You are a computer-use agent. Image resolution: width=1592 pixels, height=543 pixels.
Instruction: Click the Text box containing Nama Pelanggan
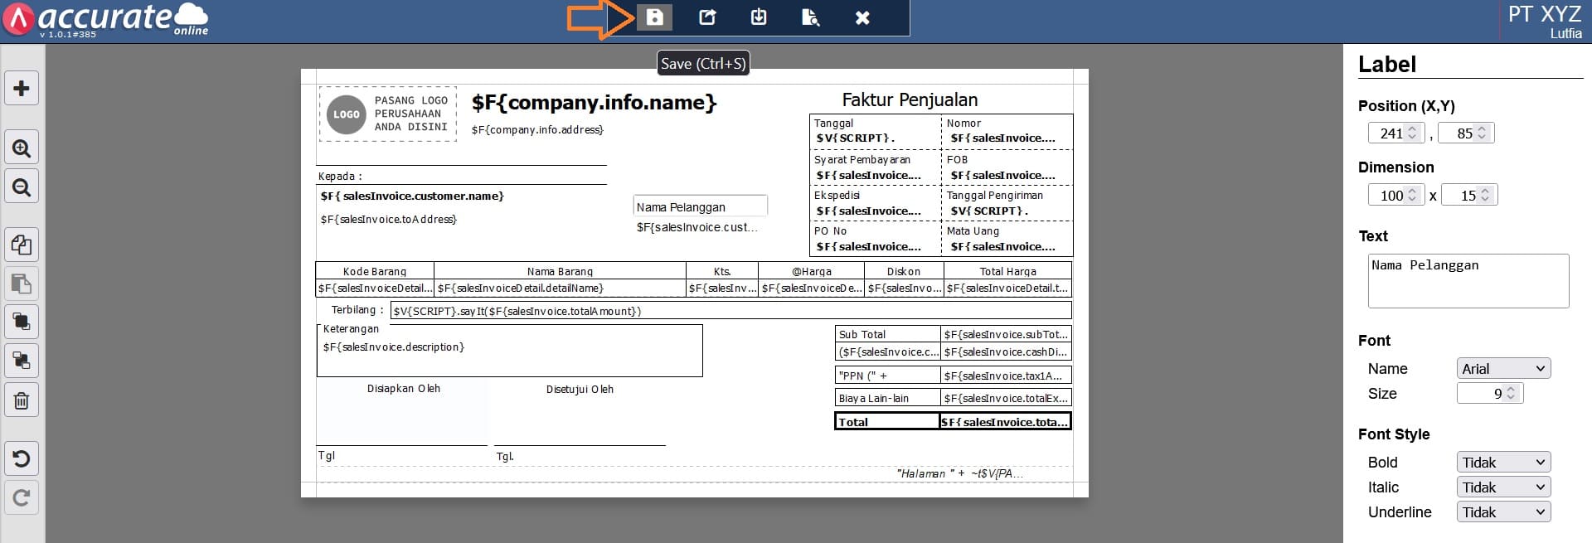tap(1467, 281)
